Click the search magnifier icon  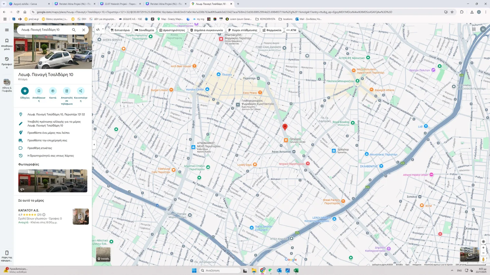(x=74, y=30)
